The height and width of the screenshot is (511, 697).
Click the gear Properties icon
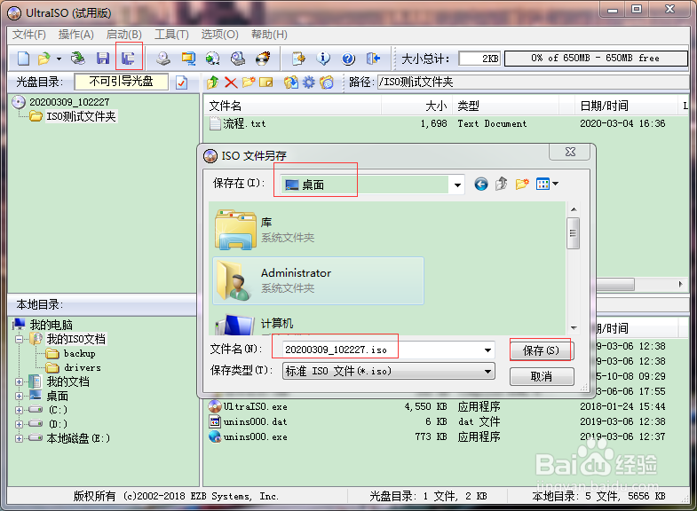click(x=308, y=83)
